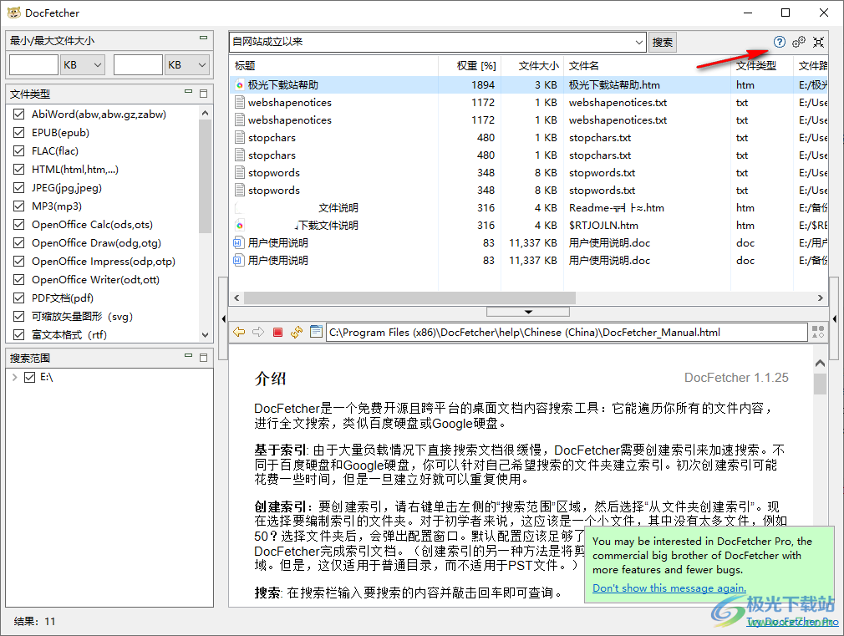Viewport: 844px width, 636px height.
Task: Click the icon of the first stopwords result row
Action: click(x=240, y=173)
